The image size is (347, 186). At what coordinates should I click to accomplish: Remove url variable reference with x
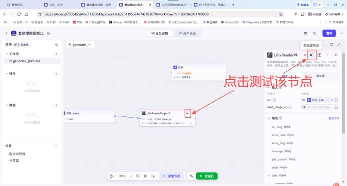pyautogui.click(x=332, y=100)
